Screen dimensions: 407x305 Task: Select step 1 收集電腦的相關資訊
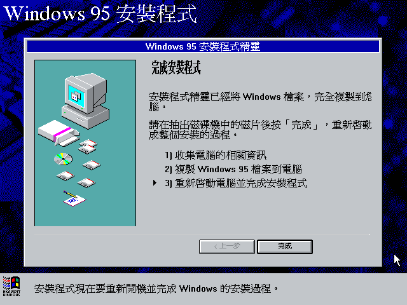216,155
